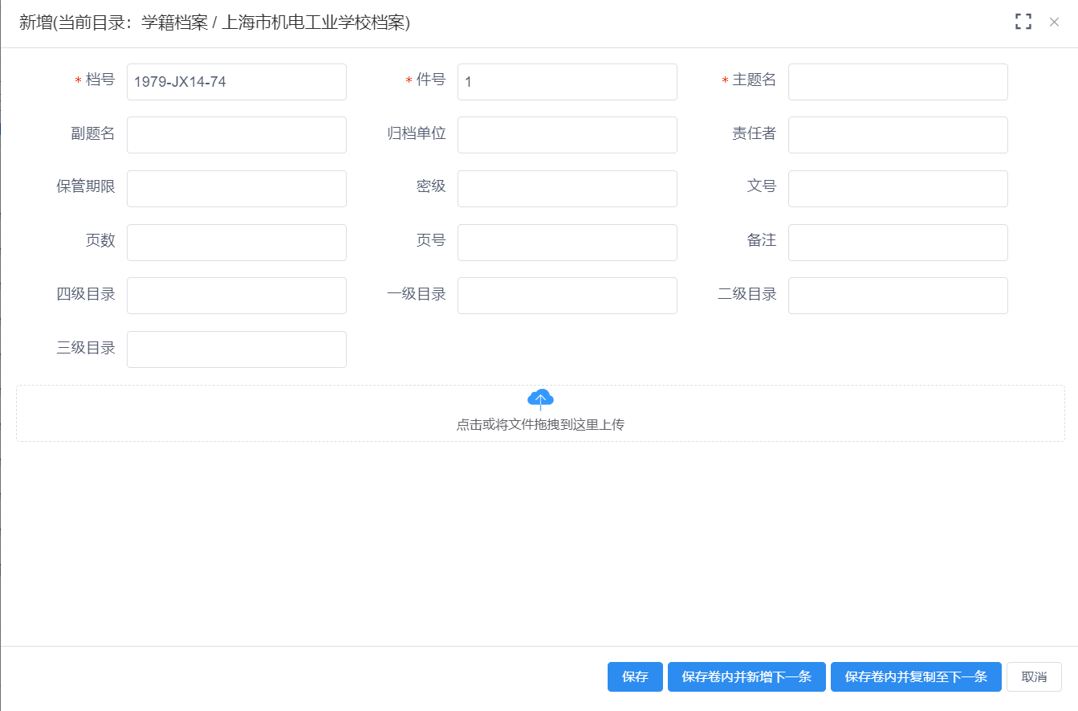Screen dimensions: 1078x711
Task: Click the fullscreen expand icon in dialog header
Action: [x=1023, y=22]
